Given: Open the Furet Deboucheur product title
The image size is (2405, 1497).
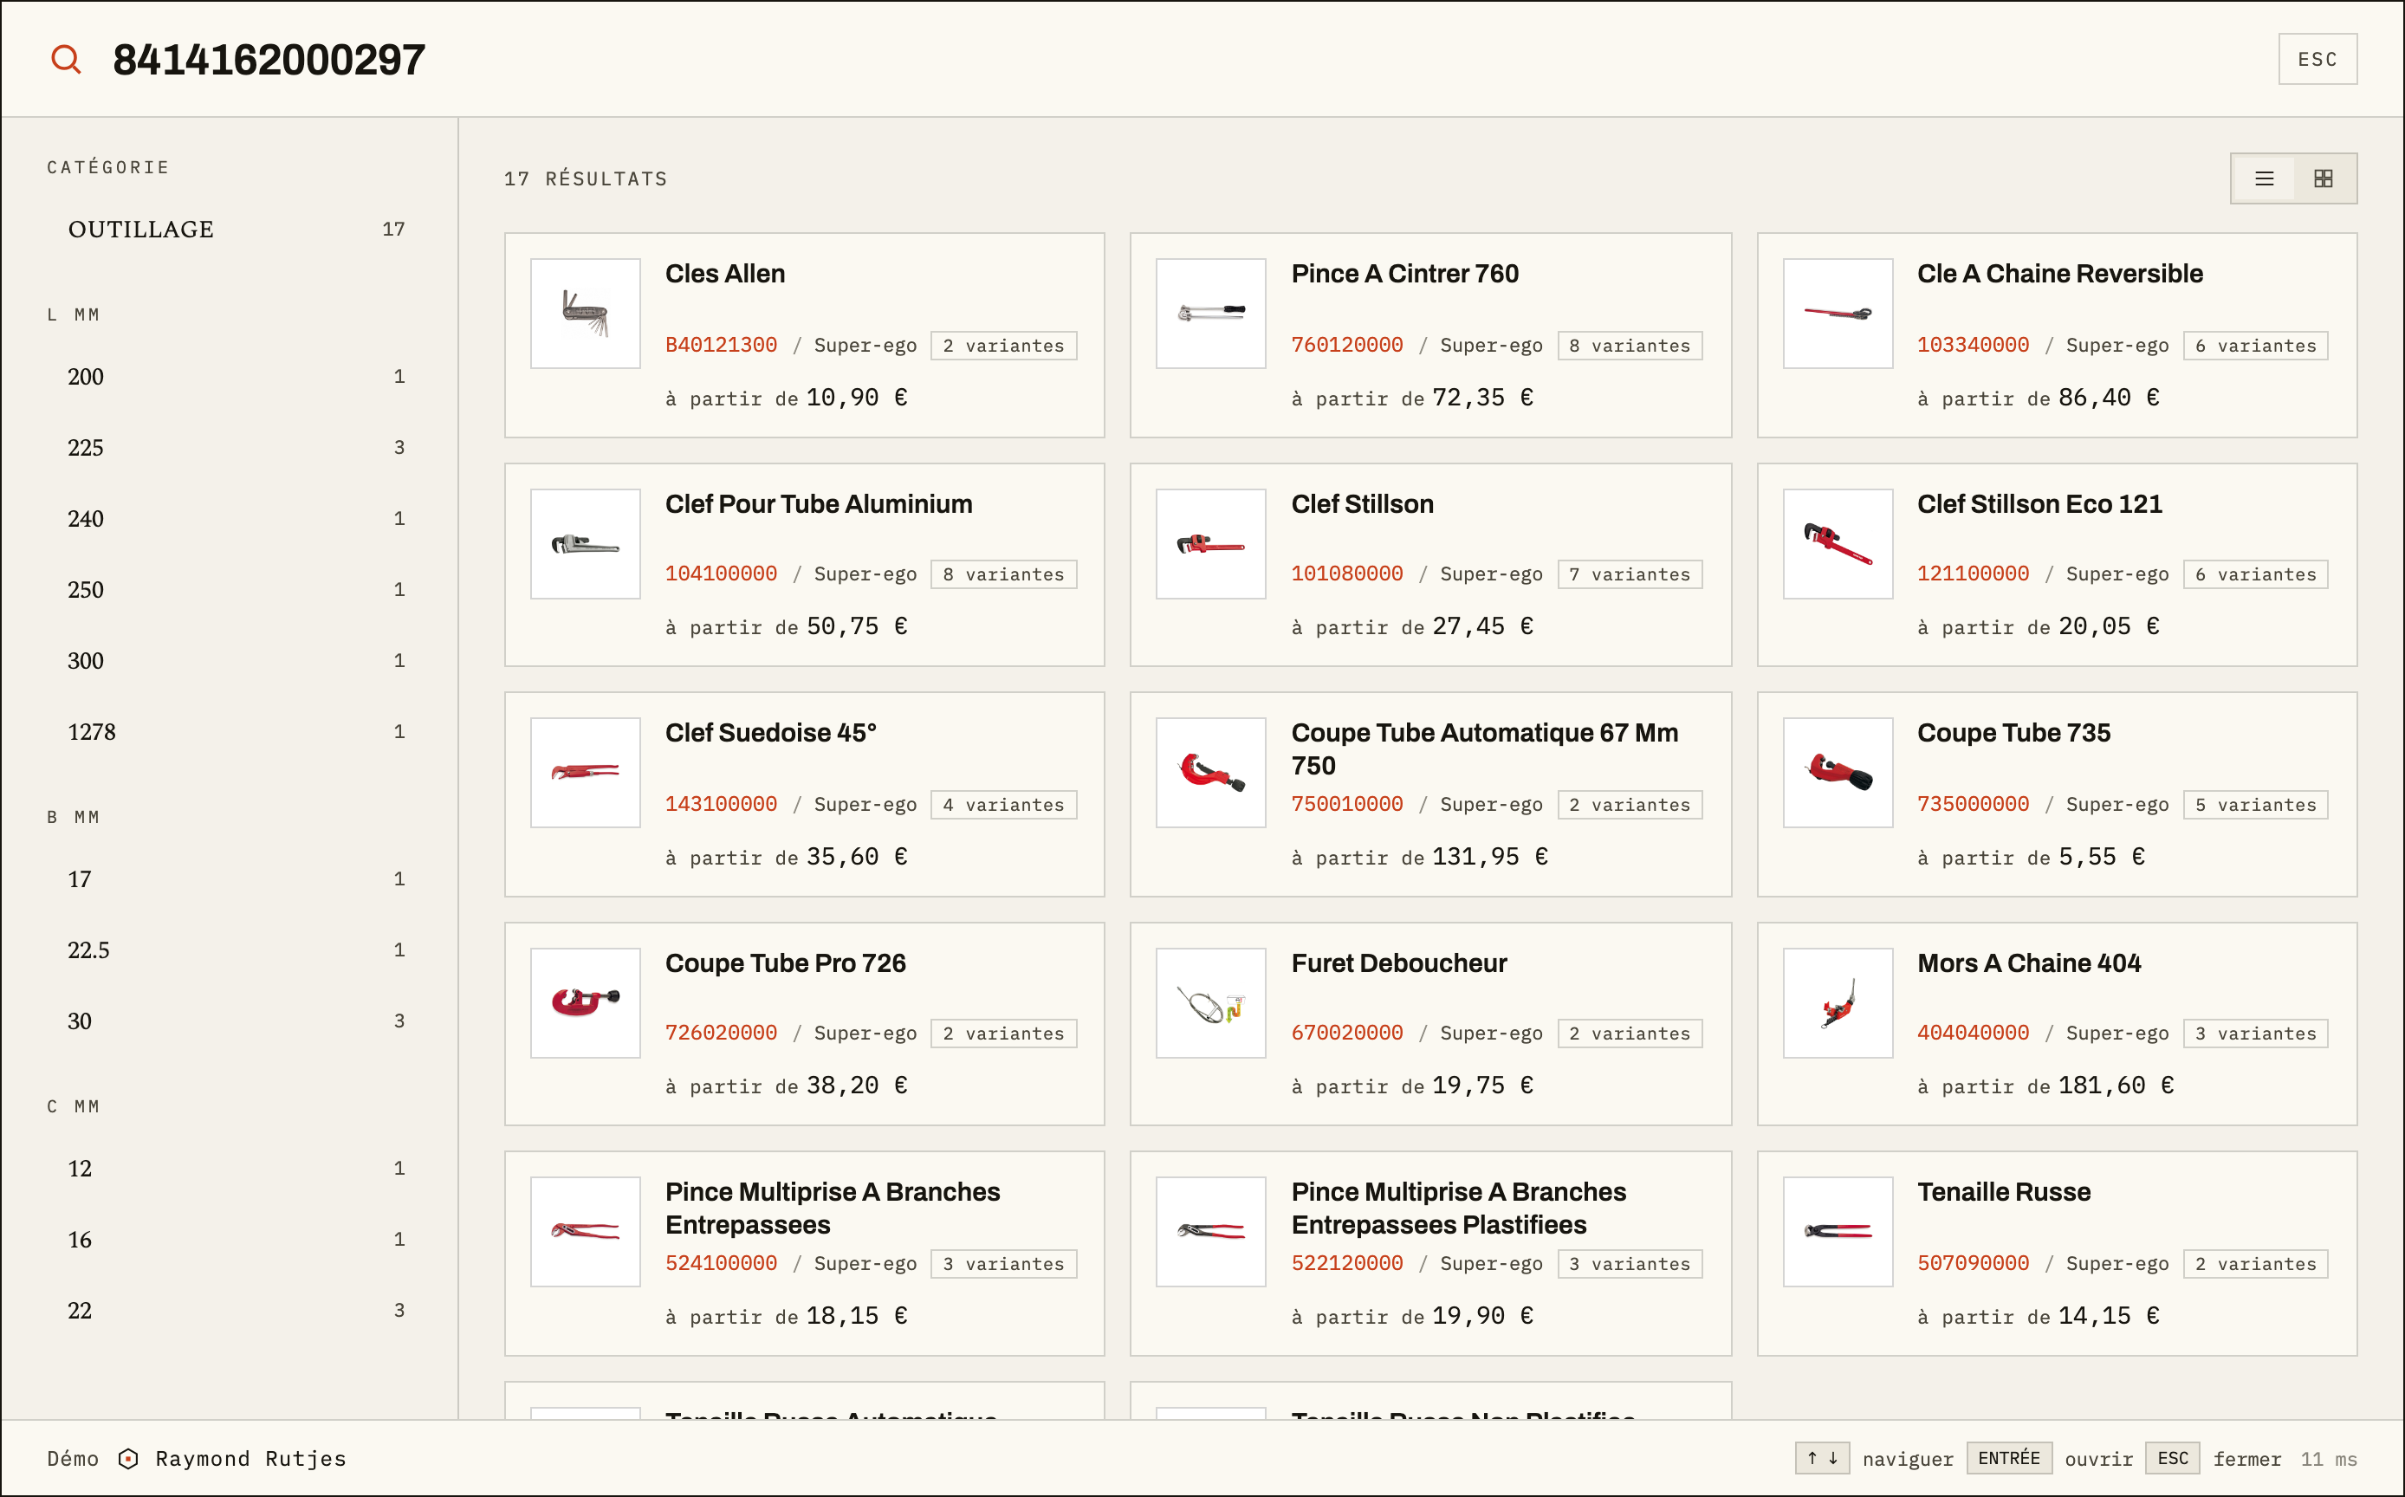Looking at the screenshot, I should coord(1398,963).
